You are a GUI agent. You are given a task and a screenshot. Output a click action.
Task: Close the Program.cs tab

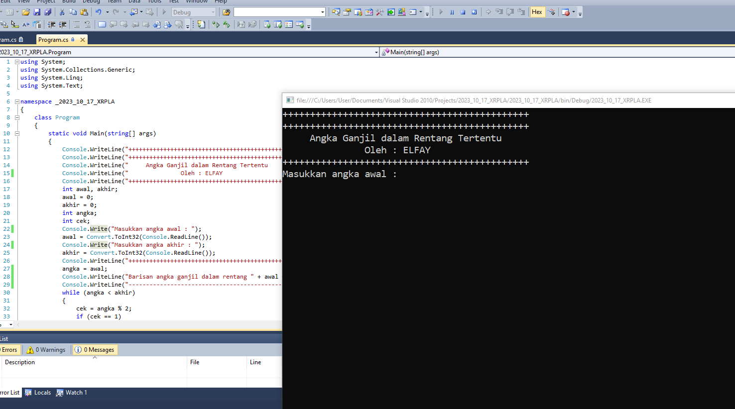tap(83, 40)
